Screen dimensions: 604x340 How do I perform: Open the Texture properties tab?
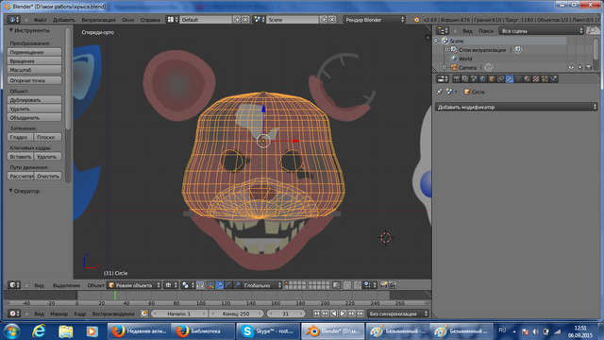536,79
